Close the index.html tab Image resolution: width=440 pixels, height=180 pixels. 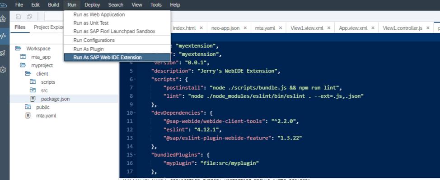click(201, 28)
